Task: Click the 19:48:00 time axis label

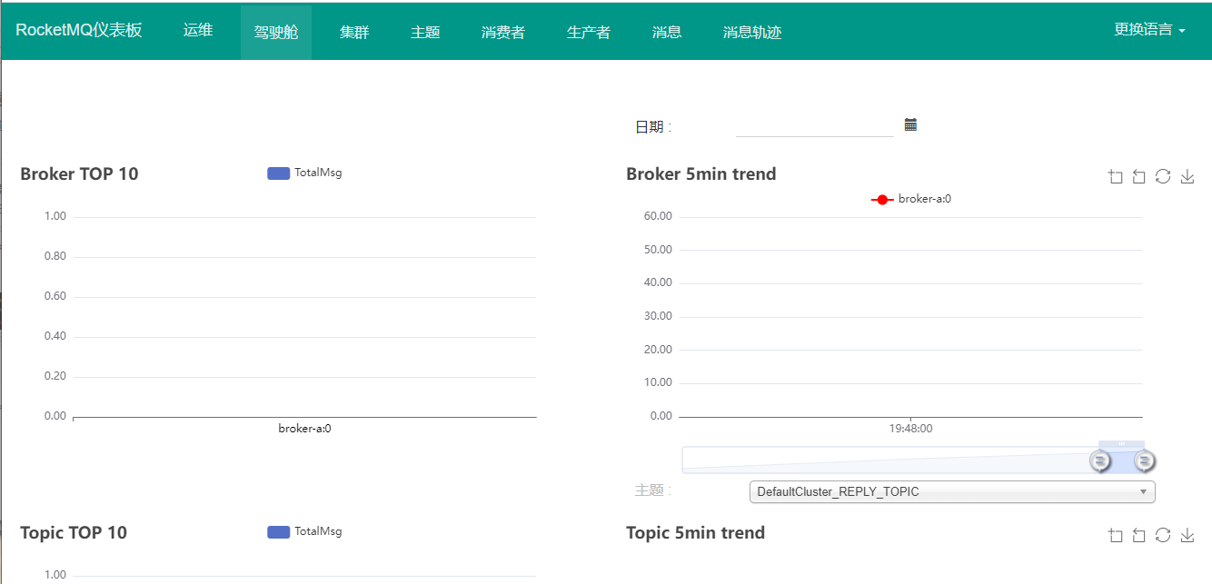Action: point(910,429)
